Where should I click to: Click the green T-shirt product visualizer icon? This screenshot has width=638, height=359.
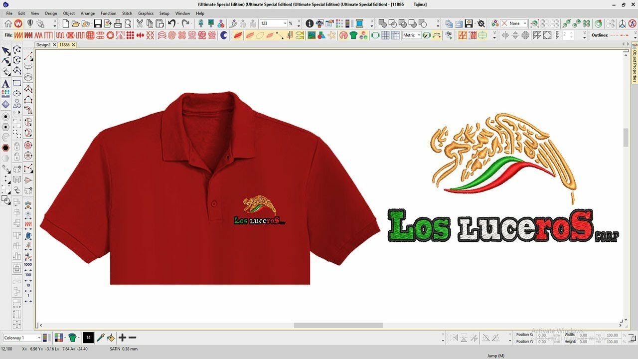pos(353,35)
